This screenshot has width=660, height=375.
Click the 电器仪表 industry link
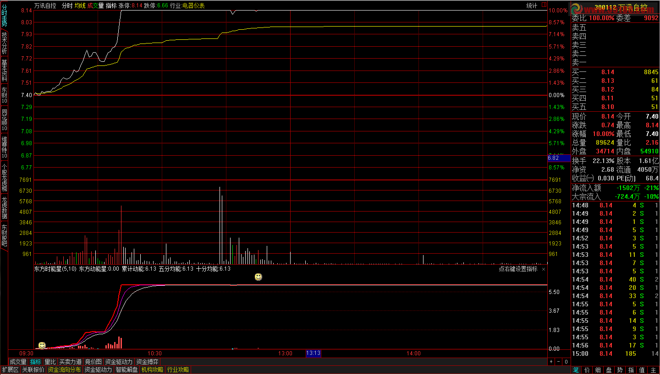[194, 5]
